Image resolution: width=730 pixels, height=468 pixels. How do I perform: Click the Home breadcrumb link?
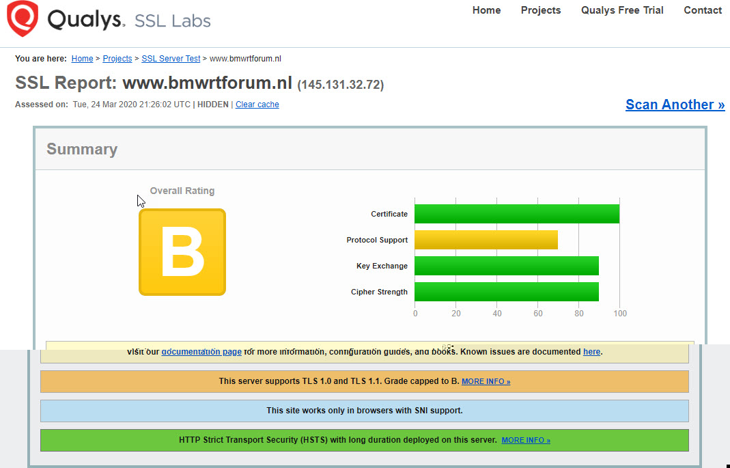tap(82, 59)
